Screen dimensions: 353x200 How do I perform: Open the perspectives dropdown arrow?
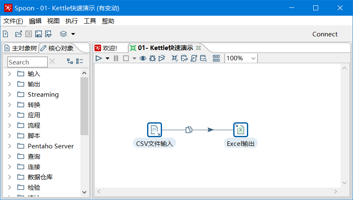[73, 34]
